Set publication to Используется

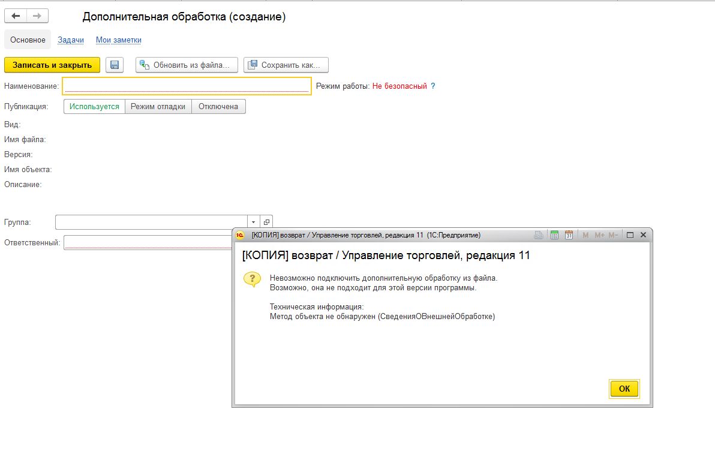[94, 107]
